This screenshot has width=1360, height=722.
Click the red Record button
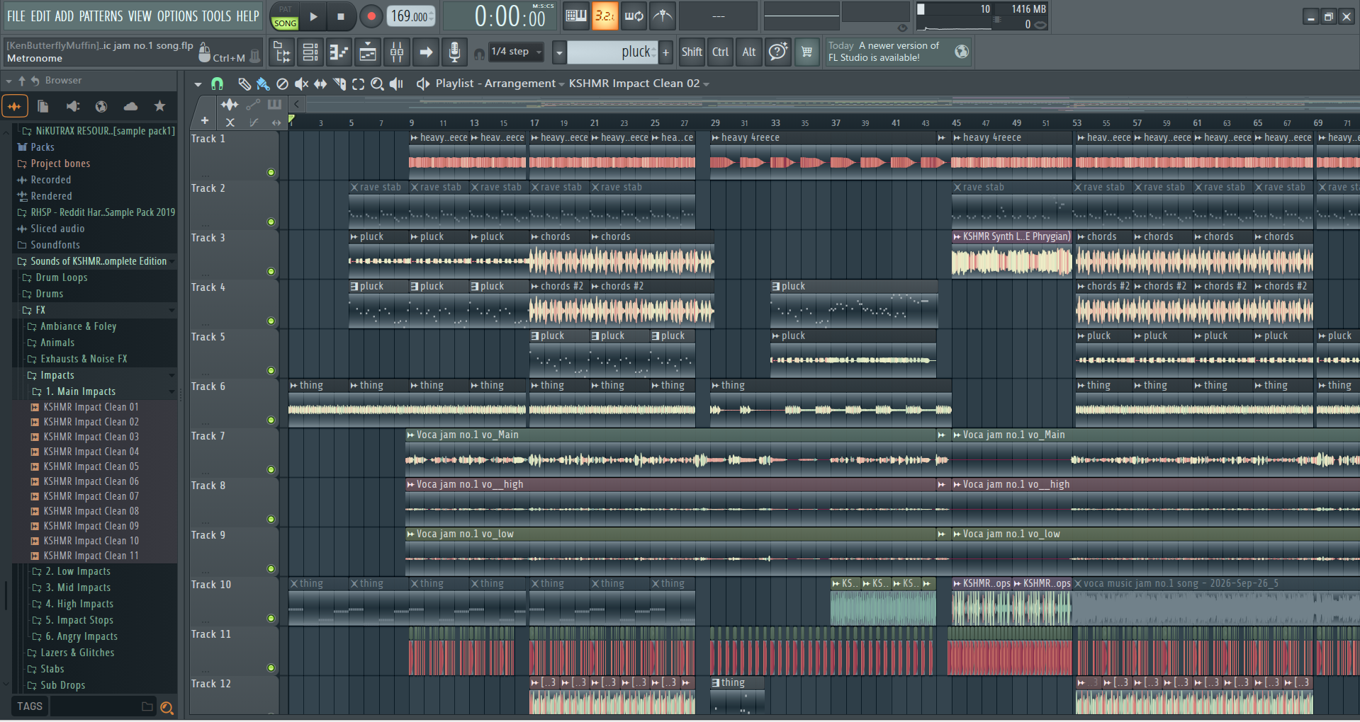pyautogui.click(x=371, y=16)
